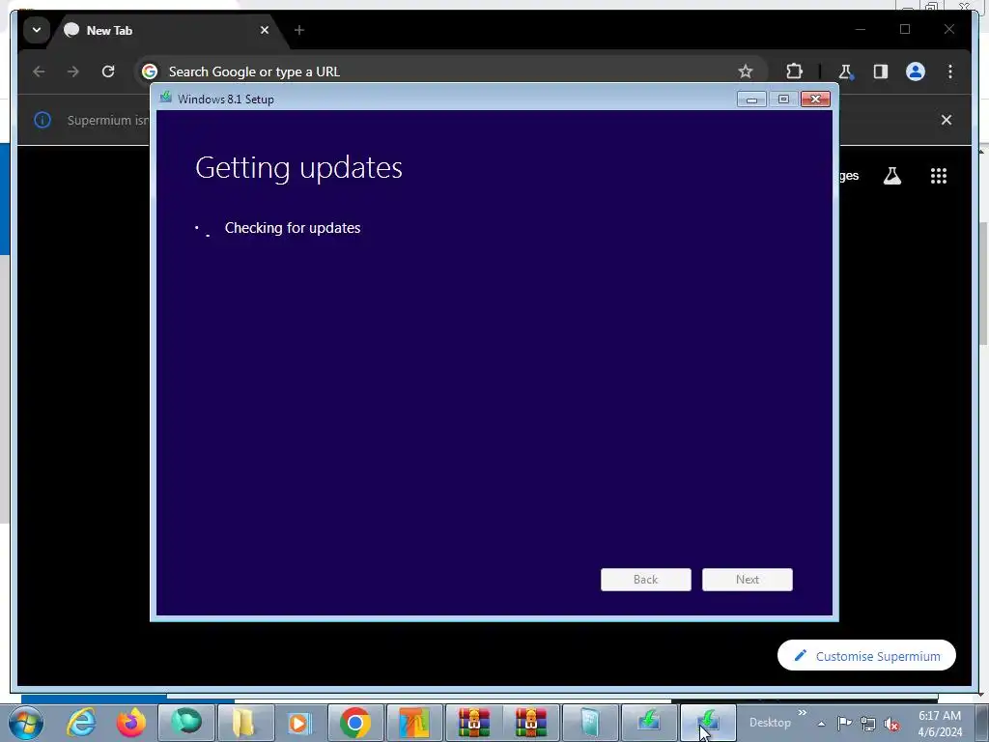
Task: Toggle the browser side panel
Action: 881,71
